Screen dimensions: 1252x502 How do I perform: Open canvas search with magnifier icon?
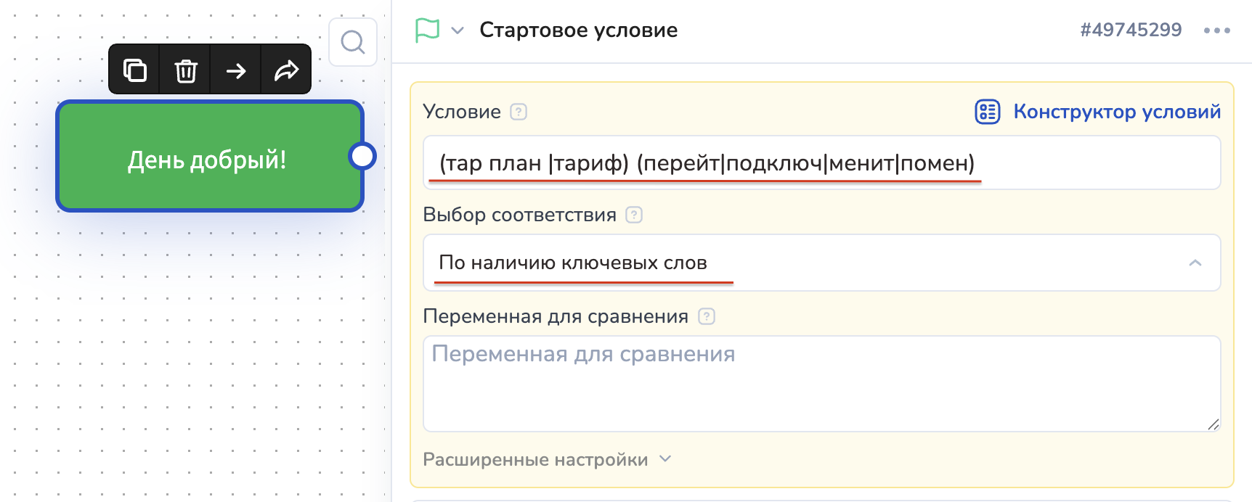click(x=353, y=42)
